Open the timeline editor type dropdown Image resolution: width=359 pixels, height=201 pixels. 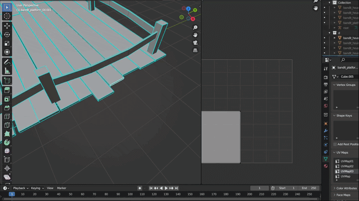[x=6, y=188]
